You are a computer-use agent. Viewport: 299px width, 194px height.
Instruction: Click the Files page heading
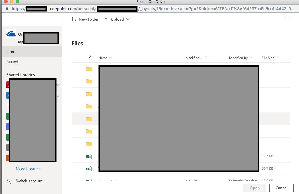click(x=77, y=43)
